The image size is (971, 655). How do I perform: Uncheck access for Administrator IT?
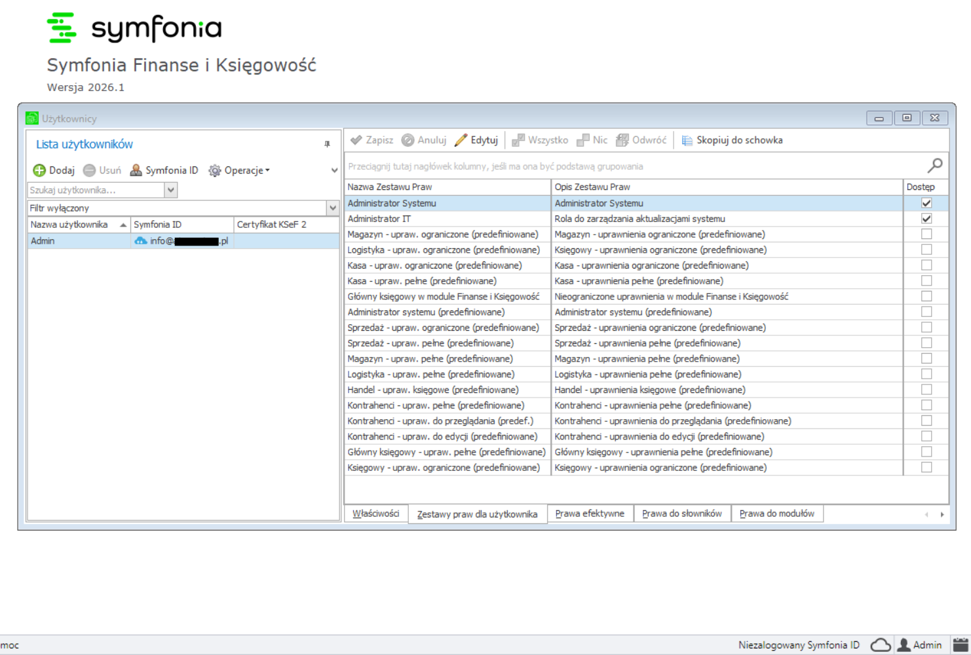pos(926,219)
